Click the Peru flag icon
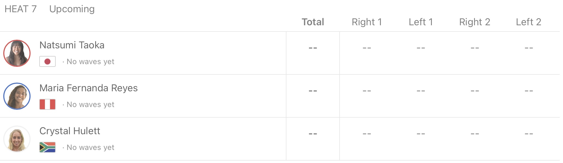The width and height of the screenshot is (563, 163). tap(47, 104)
